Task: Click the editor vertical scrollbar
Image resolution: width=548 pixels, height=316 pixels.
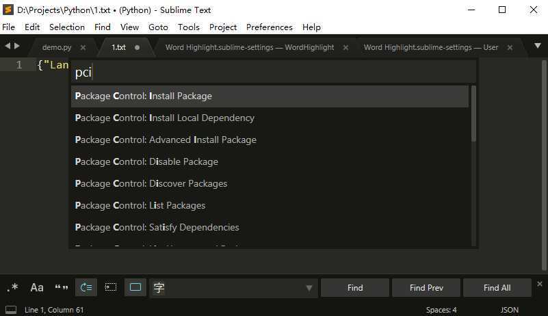Action: [544, 165]
